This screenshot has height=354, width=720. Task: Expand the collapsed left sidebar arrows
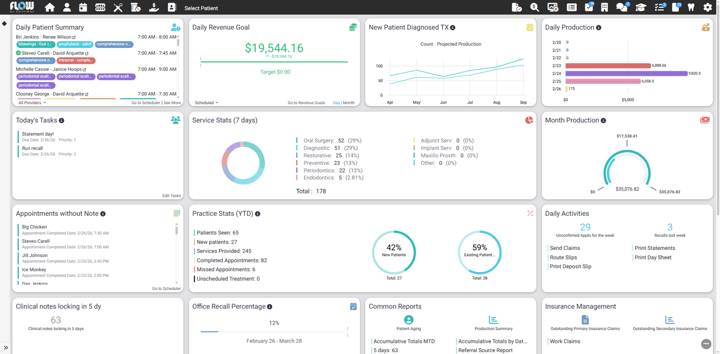click(x=6, y=348)
